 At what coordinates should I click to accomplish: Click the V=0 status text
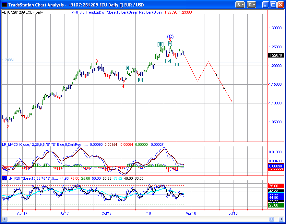75,12
